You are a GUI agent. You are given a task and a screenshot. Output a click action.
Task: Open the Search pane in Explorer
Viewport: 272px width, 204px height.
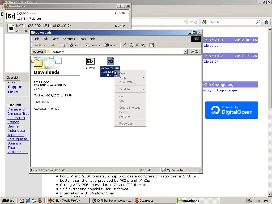pyautogui.click(x=76, y=45)
